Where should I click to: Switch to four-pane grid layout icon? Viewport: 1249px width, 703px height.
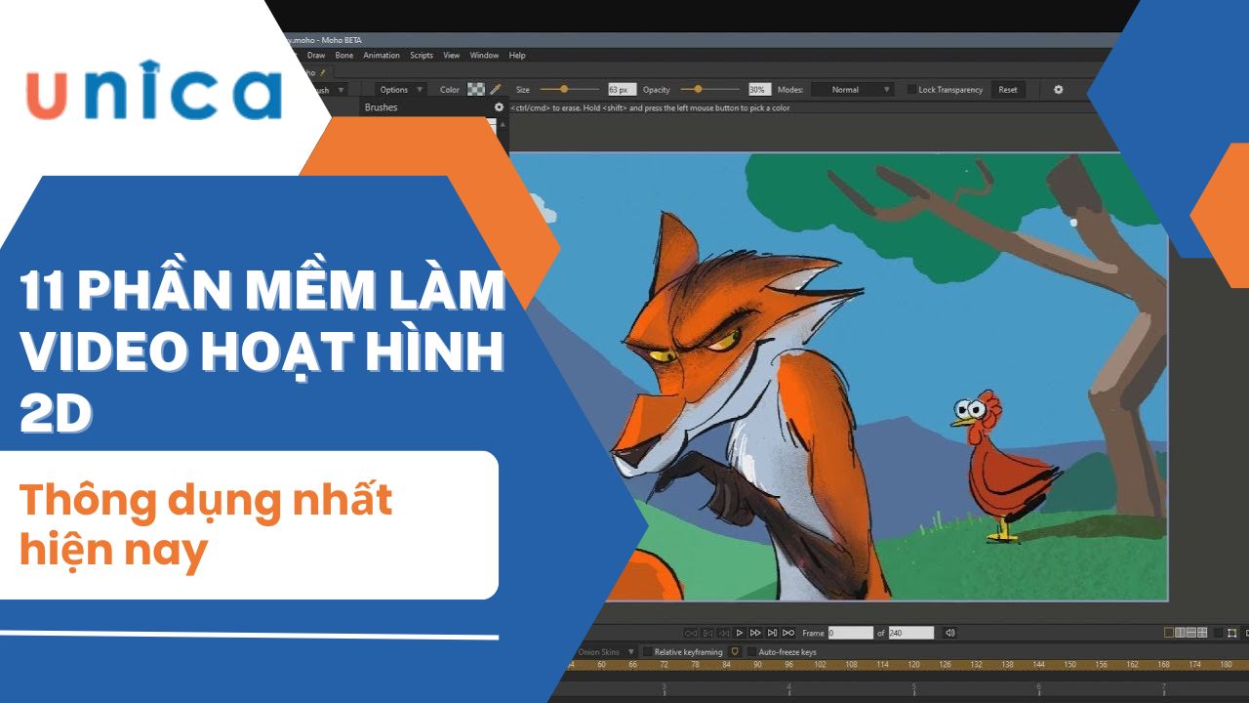[1202, 633]
